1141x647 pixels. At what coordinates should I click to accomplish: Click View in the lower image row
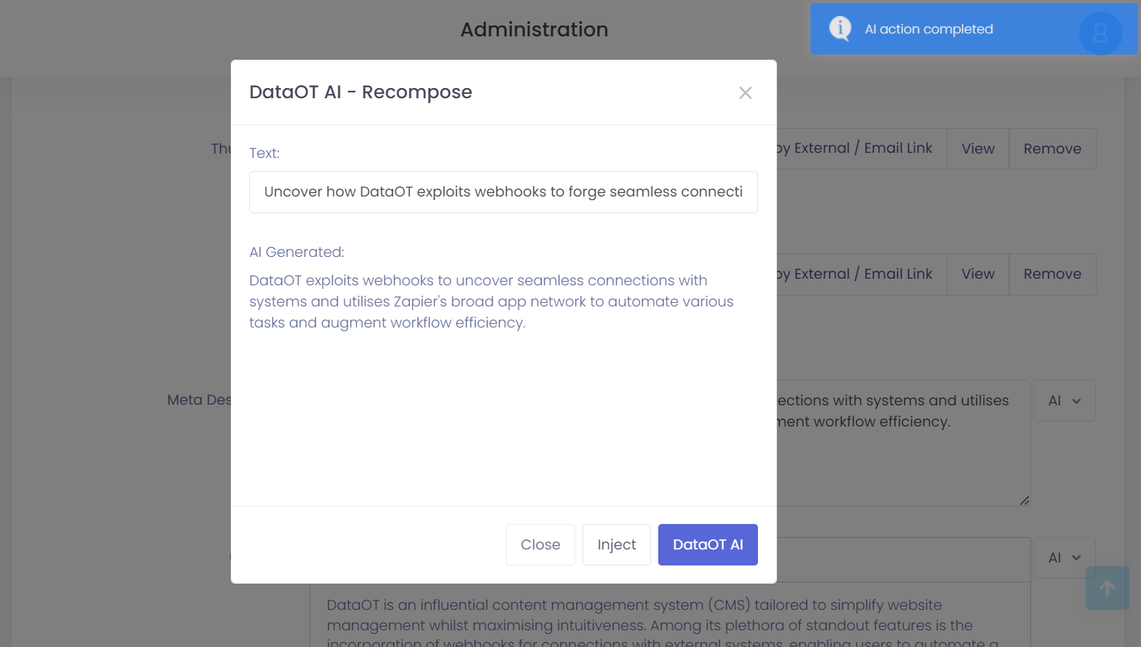pyautogui.click(x=977, y=274)
